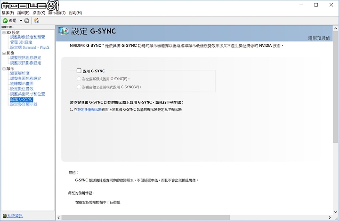Select 設定 G-SYNC in the tree
This screenshot has height=221, width=339.
[x=22, y=99]
